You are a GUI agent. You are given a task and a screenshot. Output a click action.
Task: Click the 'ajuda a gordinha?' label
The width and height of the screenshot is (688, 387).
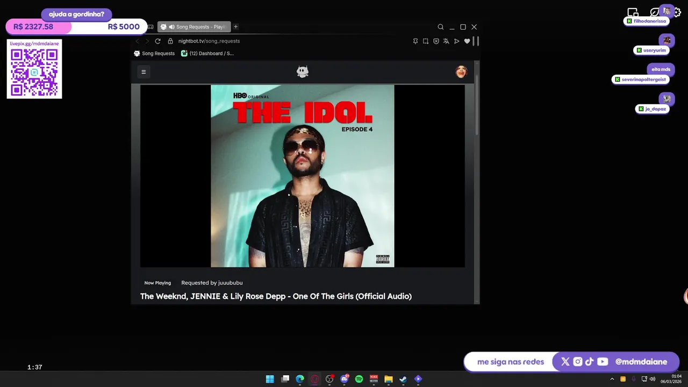[x=76, y=15]
